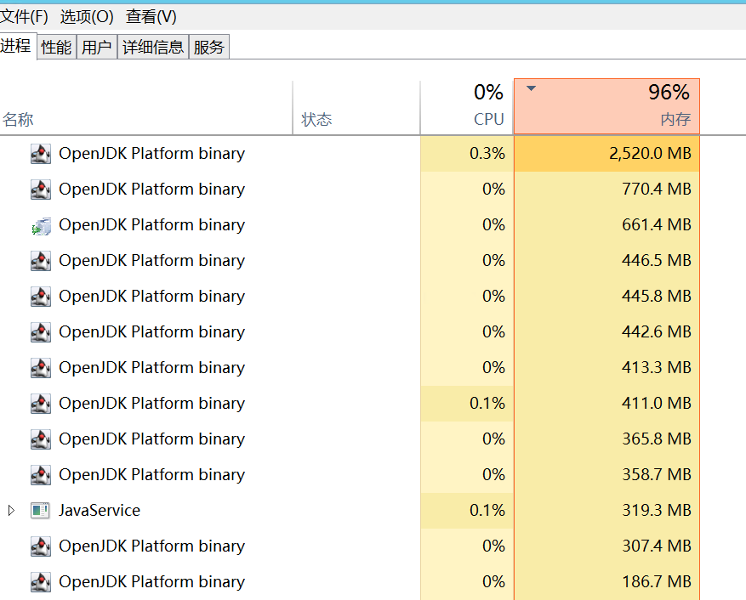Click Java icon of the 411.0 MB process

pos(41,403)
